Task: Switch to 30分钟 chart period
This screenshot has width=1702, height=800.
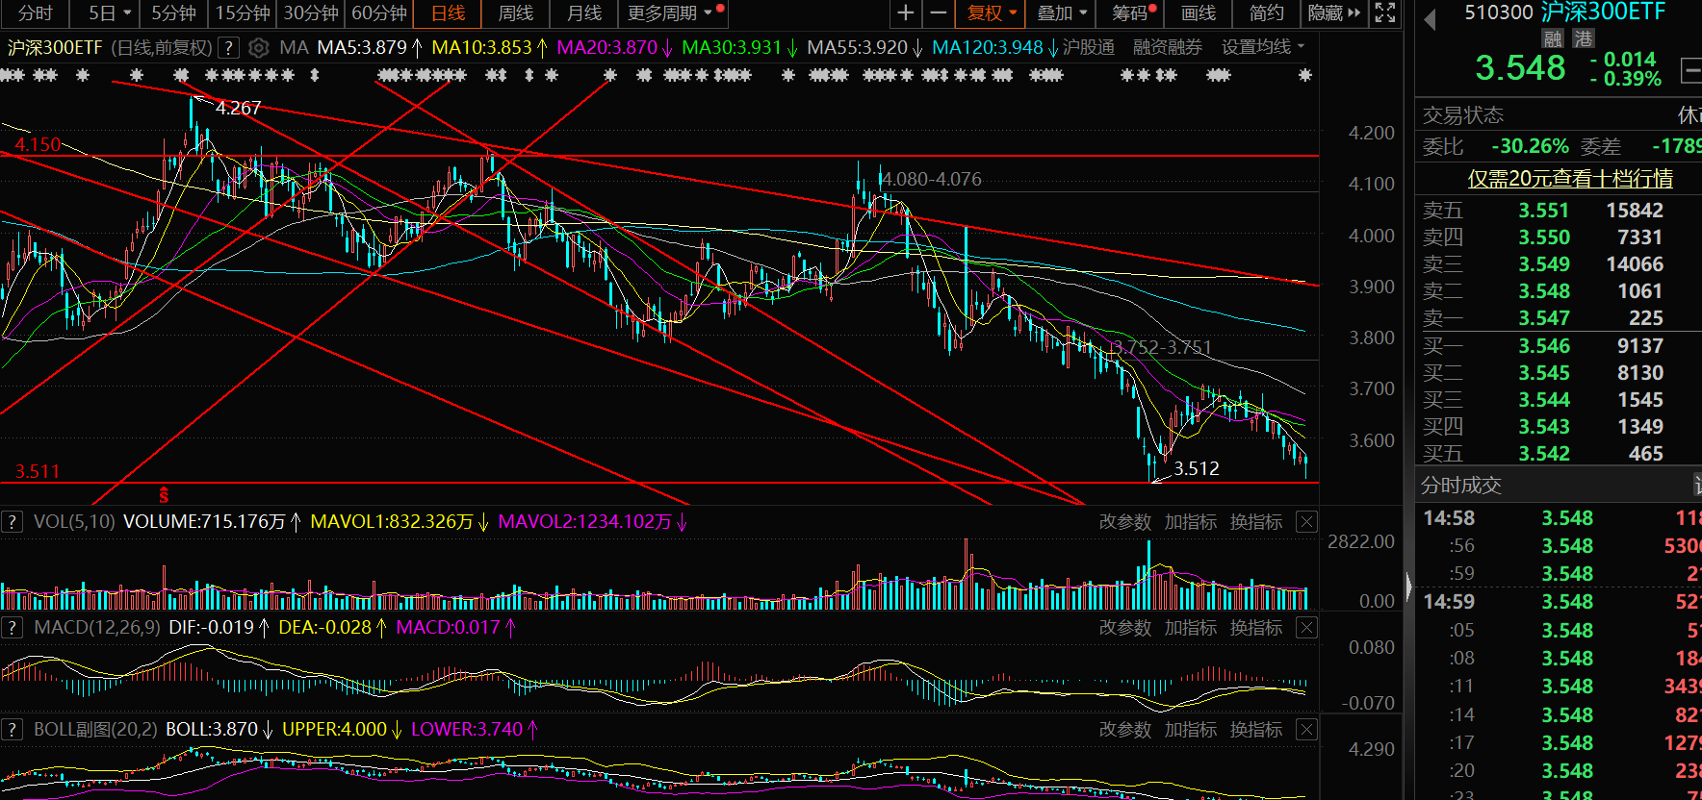Action: [311, 13]
